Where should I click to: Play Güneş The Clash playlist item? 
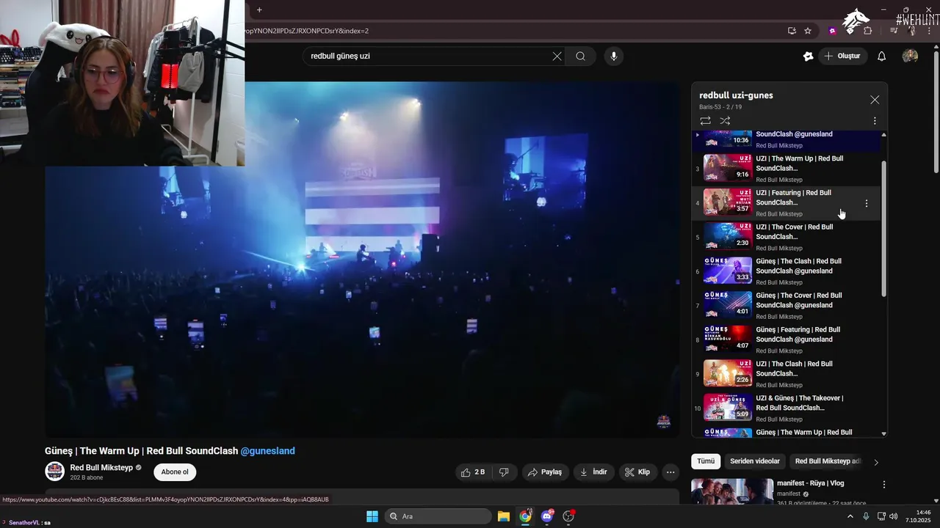787,271
